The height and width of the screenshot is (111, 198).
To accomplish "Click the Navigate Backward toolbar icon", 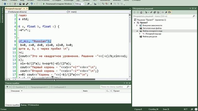I will click(5, 4).
